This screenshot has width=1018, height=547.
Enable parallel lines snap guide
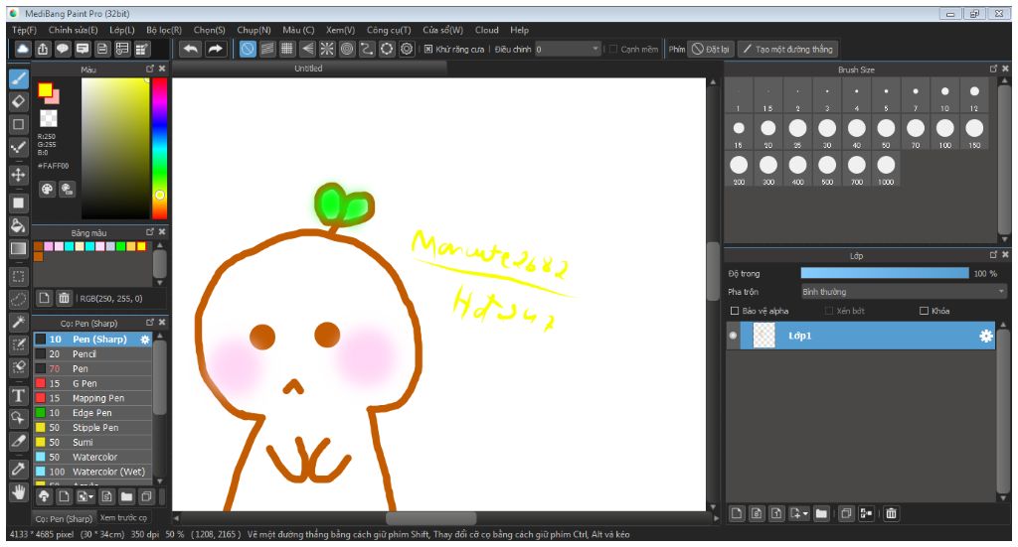pos(267,50)
